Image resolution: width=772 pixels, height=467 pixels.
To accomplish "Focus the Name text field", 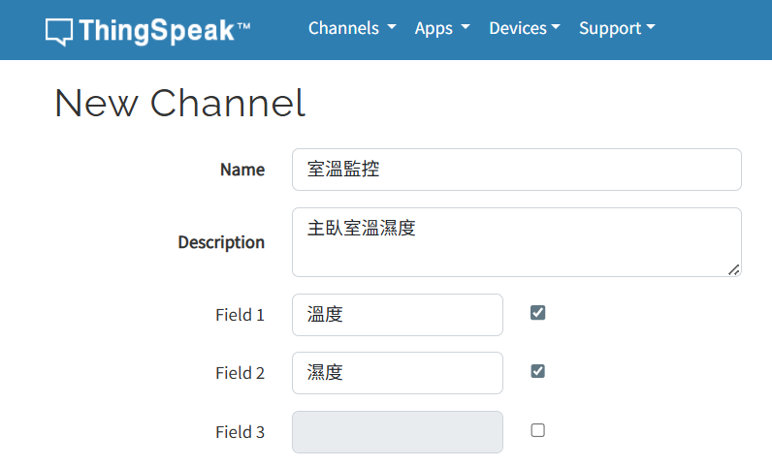I will coord(517,170).
